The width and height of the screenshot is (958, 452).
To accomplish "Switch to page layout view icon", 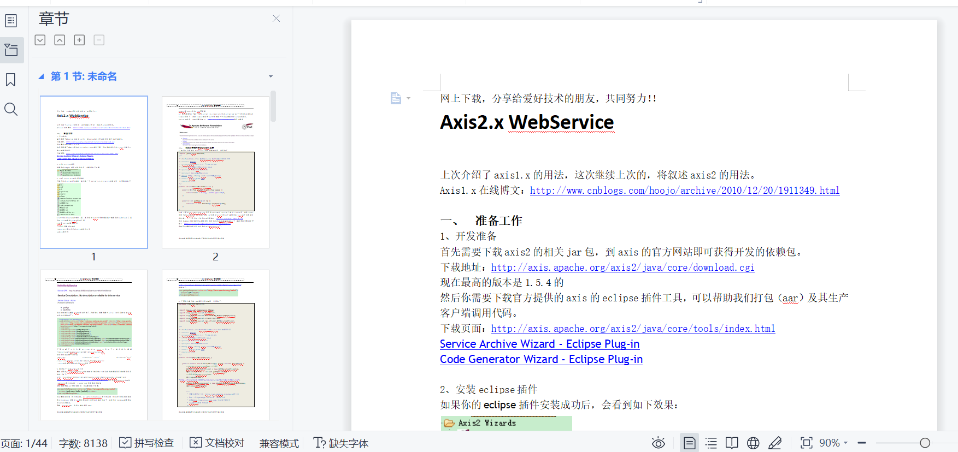I will coord(690,443).
